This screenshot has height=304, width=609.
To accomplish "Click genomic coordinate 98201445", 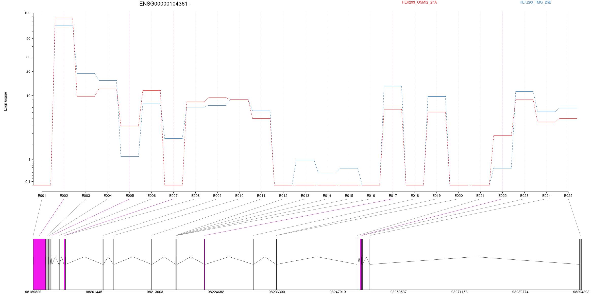I will (94, 292).
